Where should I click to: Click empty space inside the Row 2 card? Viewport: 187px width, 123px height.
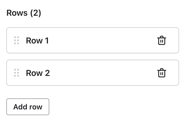tap(103, 73)
